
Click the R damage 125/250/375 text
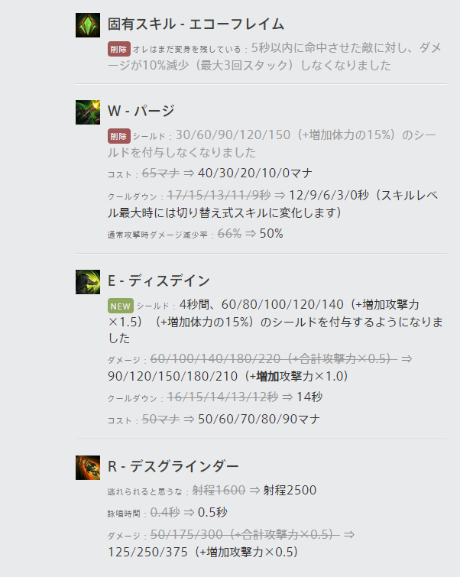(147, 552)
